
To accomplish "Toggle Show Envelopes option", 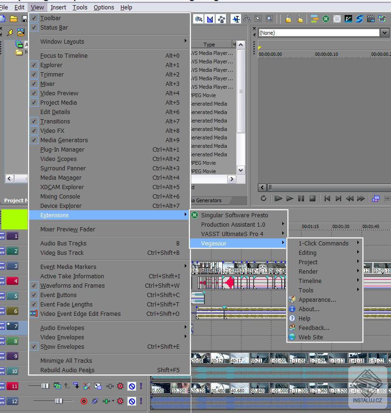I will (109, 347).
